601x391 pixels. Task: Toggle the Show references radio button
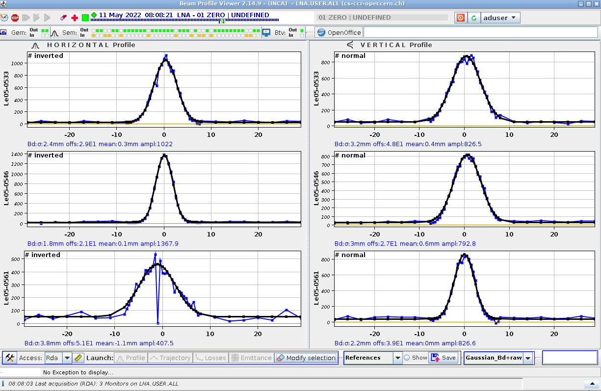tap(407, 358)
